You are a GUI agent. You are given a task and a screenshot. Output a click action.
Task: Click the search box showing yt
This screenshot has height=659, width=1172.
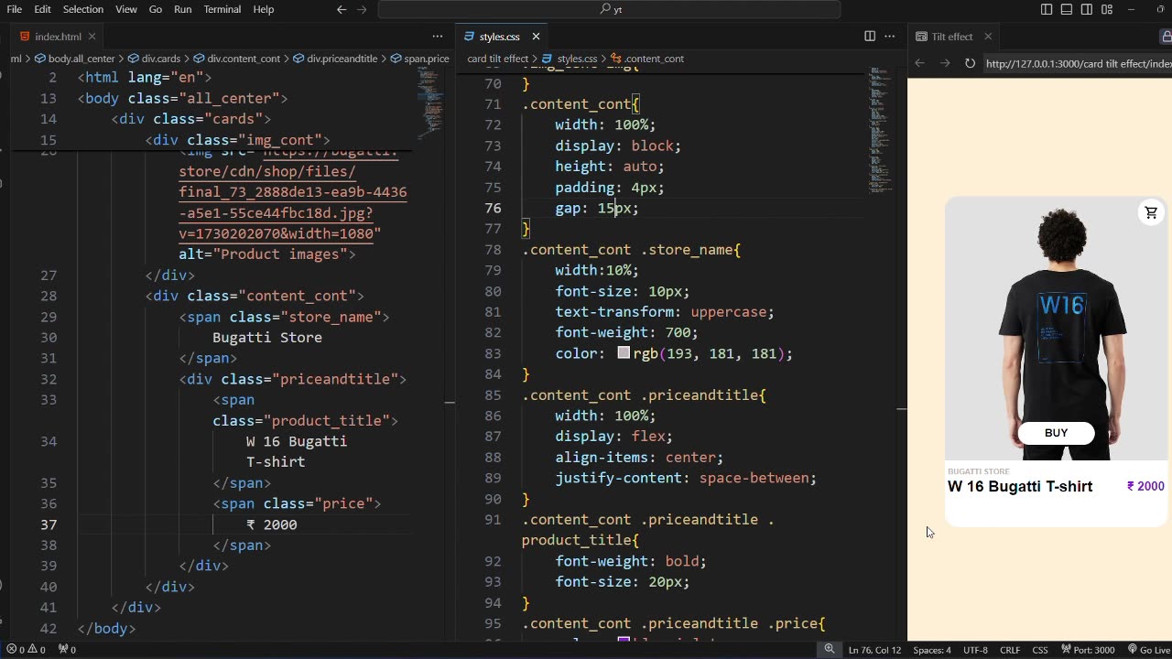point(610,9)
